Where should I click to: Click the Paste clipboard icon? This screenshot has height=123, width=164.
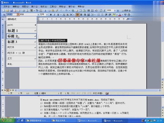(x=53, y=11)
